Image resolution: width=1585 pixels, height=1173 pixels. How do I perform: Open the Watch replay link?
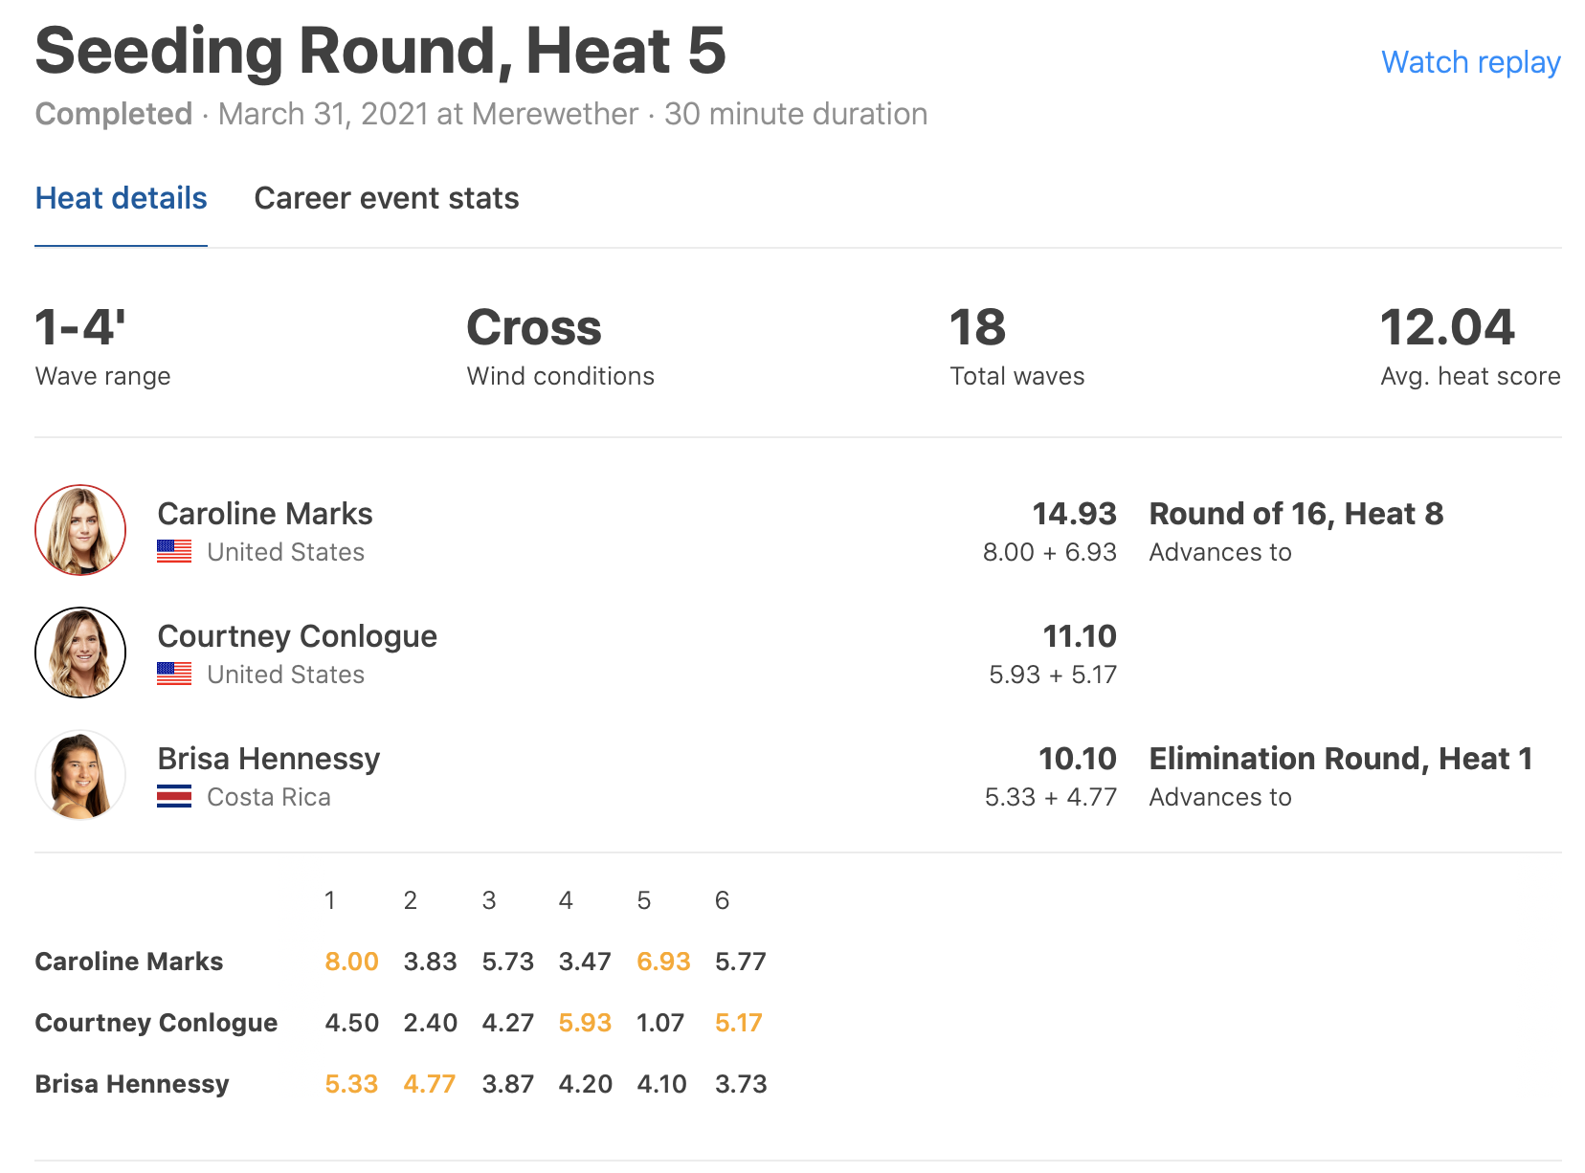(x=1470, y=62)
